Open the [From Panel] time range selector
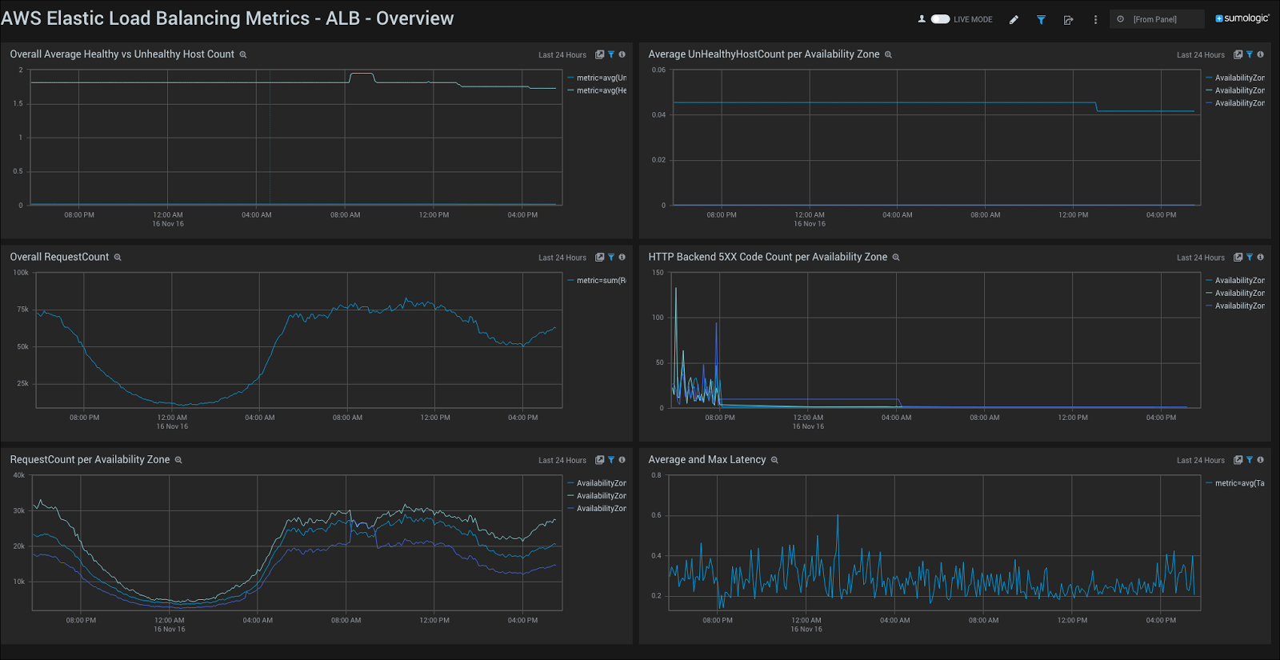The image size is (1280, 660). pos(1155,19)
